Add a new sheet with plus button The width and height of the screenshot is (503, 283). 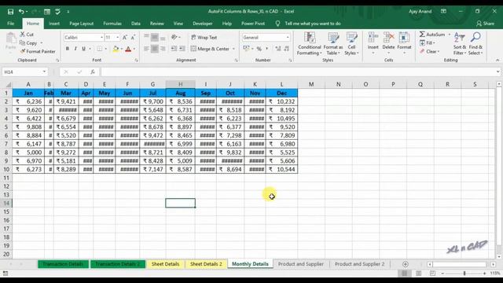[406, 264]
